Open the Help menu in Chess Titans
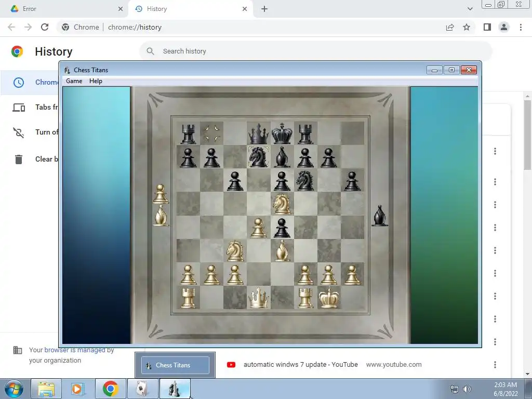The image size is (532, 399). (96, 81)
